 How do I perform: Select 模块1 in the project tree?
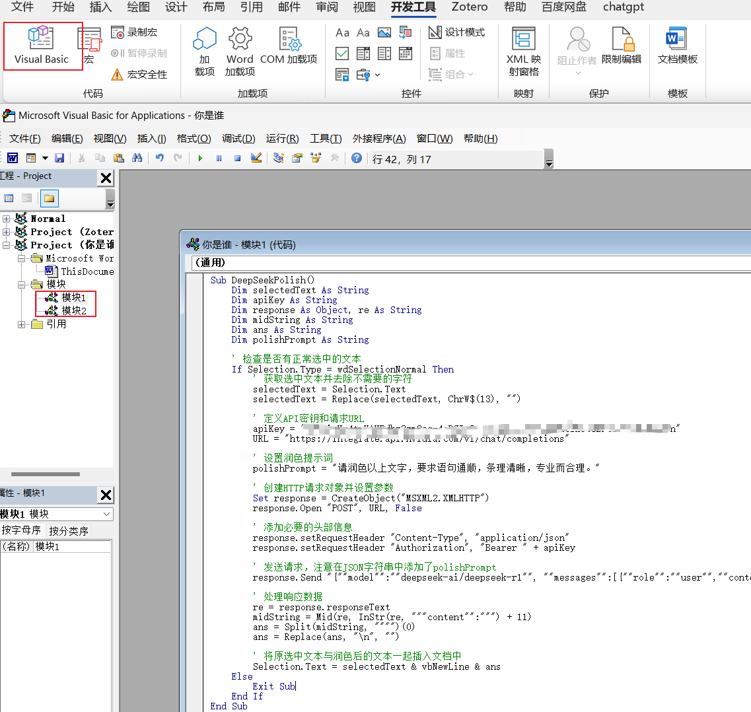coord(73,297)
